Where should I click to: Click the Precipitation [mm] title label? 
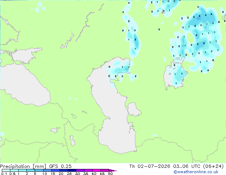pyautogui.click(x=23, y=166)
